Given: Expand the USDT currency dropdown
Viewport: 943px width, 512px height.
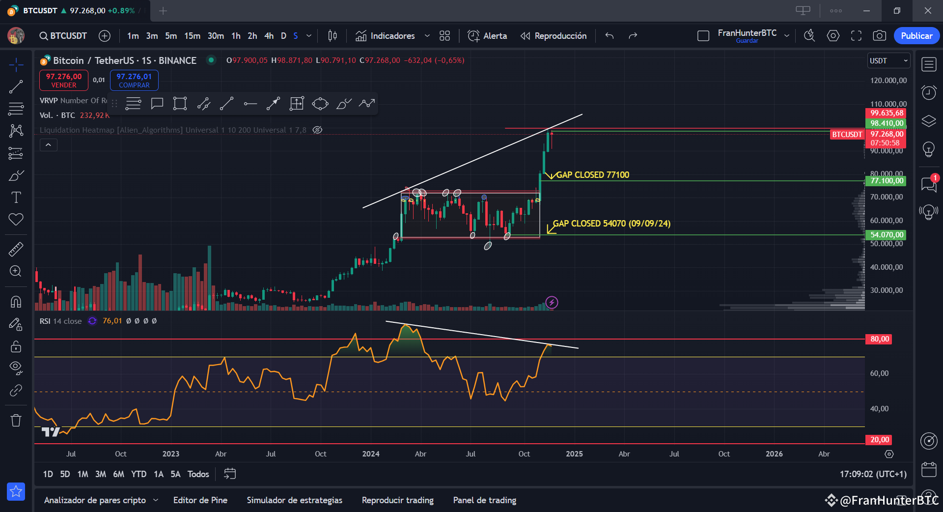Looking at the screenshot, I should point(888,61).
